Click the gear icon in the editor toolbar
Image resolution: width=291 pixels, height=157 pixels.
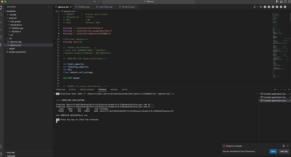pyautogui.click(x=261, y=7)
